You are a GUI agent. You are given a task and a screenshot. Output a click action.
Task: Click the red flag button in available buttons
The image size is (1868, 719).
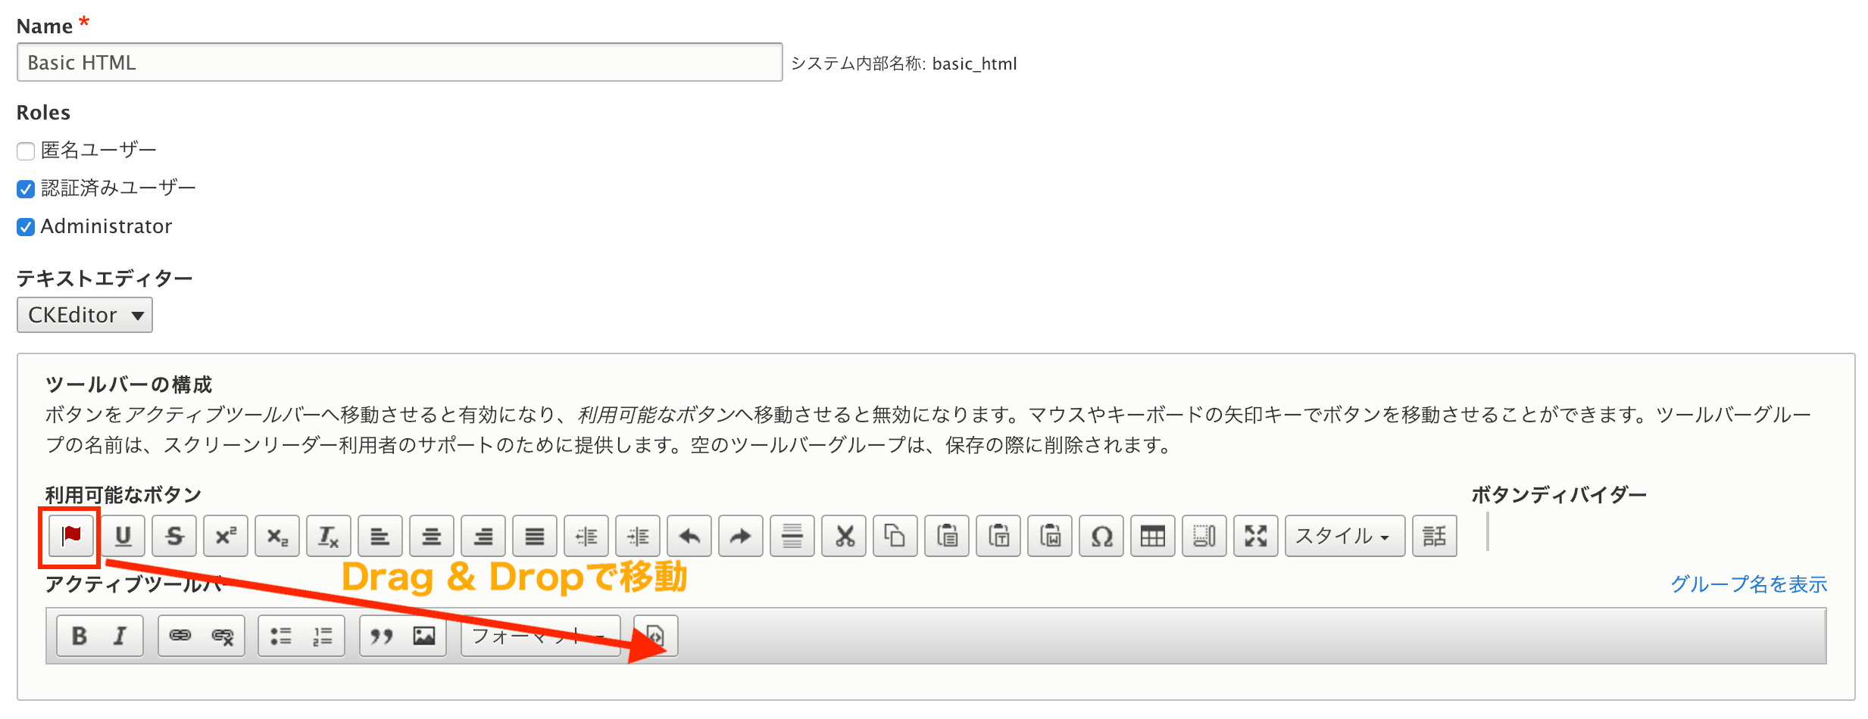71,537
